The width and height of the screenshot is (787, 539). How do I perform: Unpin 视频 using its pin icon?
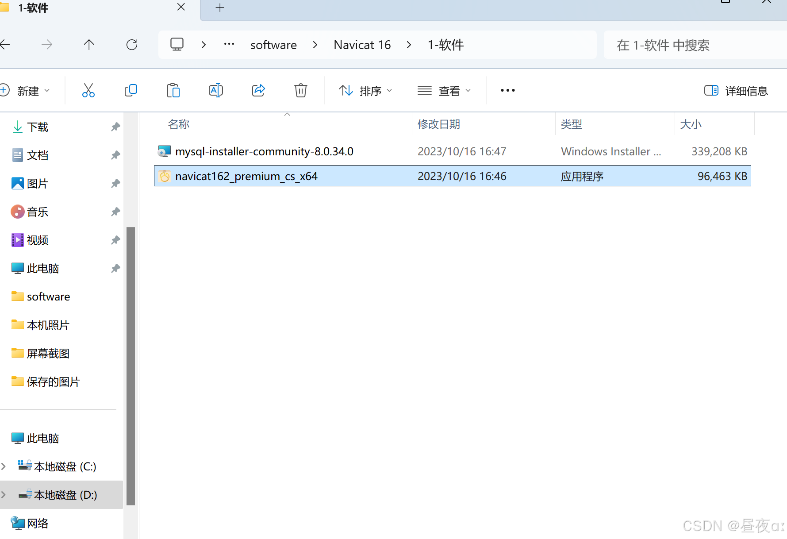(115, 240)
